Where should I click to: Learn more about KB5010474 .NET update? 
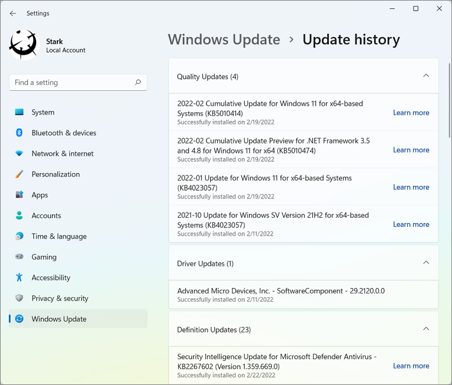tap(411, 150)
